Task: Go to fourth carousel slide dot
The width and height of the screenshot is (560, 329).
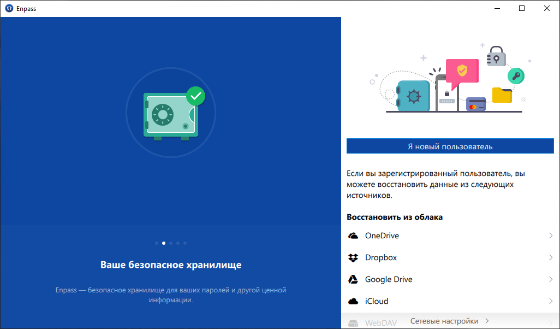Action: (178, 243)
